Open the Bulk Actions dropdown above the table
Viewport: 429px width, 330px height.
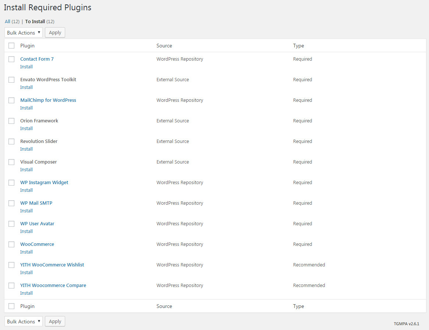[24, 32]
